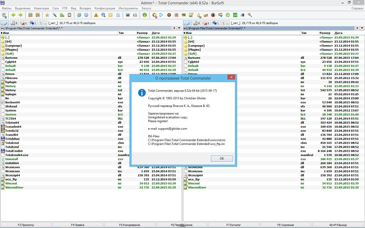Open right panel favorites asterisk button

click(x=357, y=28)
